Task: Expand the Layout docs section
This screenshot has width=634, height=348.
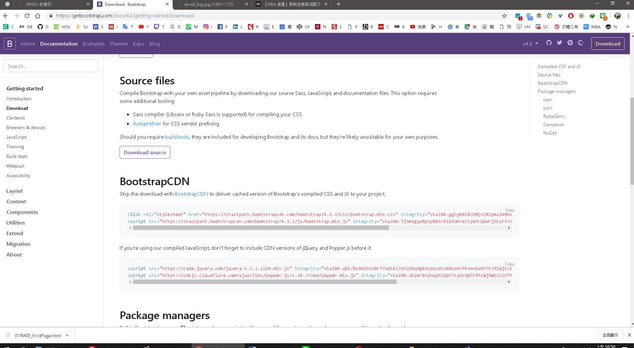Action: [14, 191]
